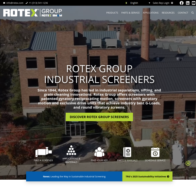Click the green X icon beside English
This screenshot has width=196, height=196.
(x=126, y=3)
